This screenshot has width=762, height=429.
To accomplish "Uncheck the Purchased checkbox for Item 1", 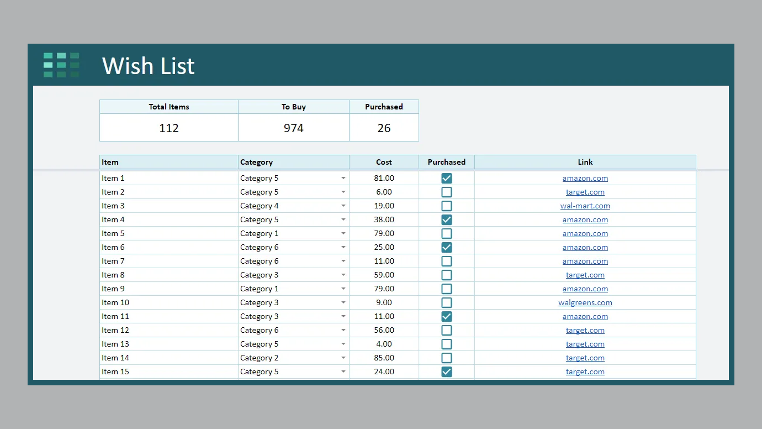I will [x=447, y=178].
